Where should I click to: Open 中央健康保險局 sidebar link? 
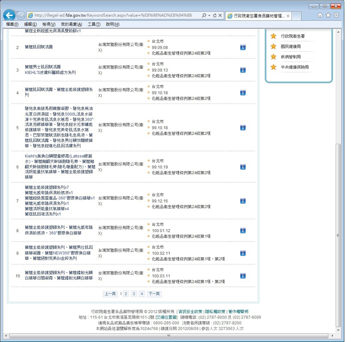click(x=295, y=67)
